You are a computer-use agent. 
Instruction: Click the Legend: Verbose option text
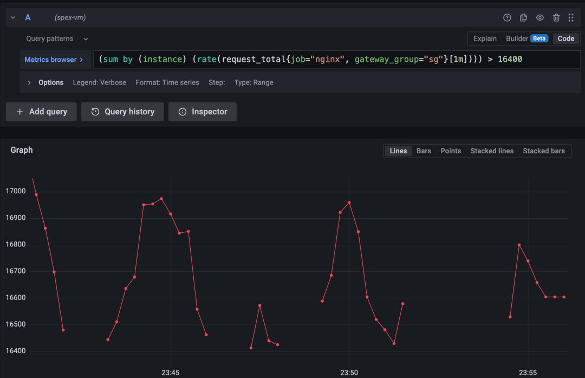click(x=100, y=82)
